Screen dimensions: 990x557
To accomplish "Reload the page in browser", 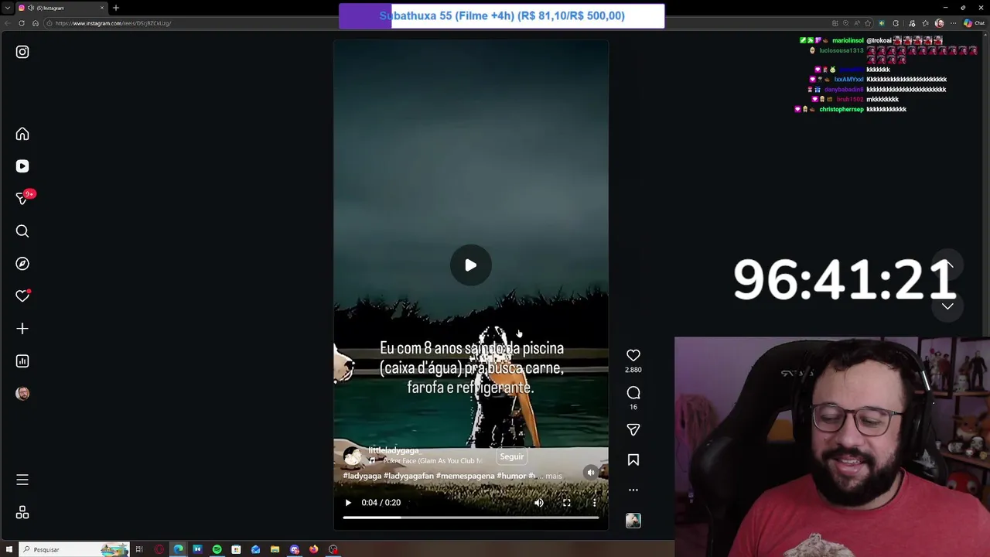I will (22, 23).
